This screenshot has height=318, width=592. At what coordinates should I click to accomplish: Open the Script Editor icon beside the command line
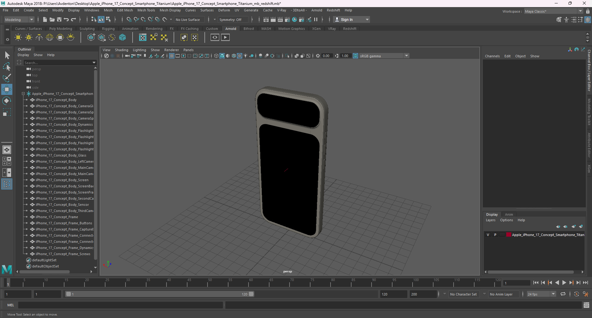click(586, 305)
